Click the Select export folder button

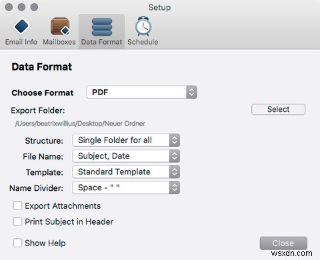(x=278, y=109)
